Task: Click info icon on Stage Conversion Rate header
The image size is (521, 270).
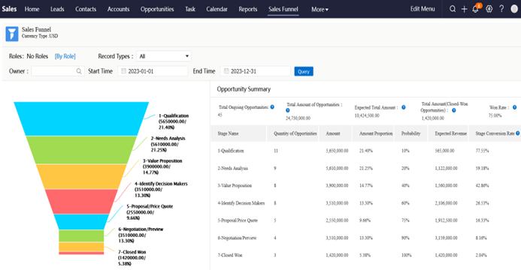Action: [517, 133]
